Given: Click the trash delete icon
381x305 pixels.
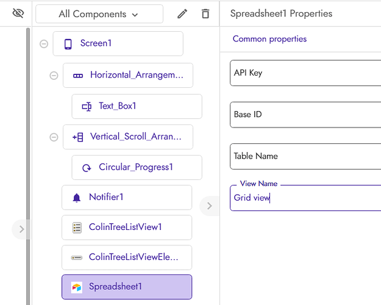Looking at the screenshot, I should [x=205, y=13].
